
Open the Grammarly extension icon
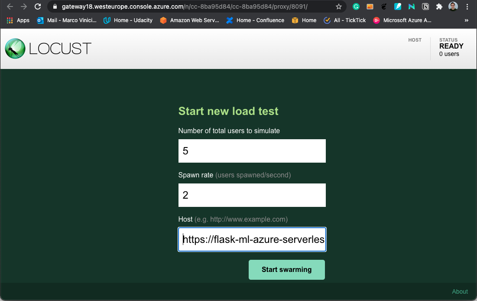(356, 7)
